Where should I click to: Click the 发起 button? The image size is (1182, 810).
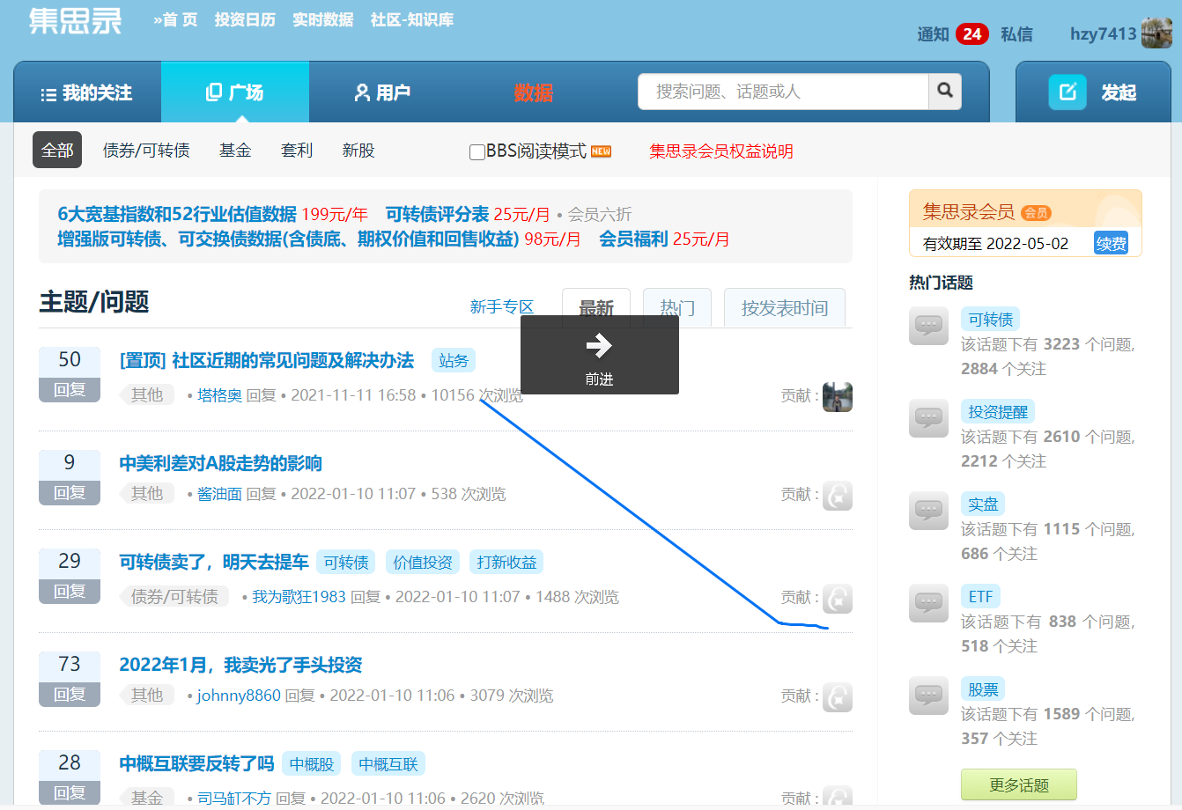pos(1093,92)
